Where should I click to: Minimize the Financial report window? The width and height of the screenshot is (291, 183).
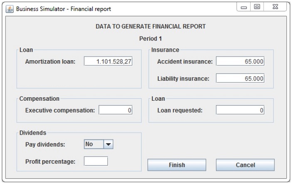tap(244, 8)
